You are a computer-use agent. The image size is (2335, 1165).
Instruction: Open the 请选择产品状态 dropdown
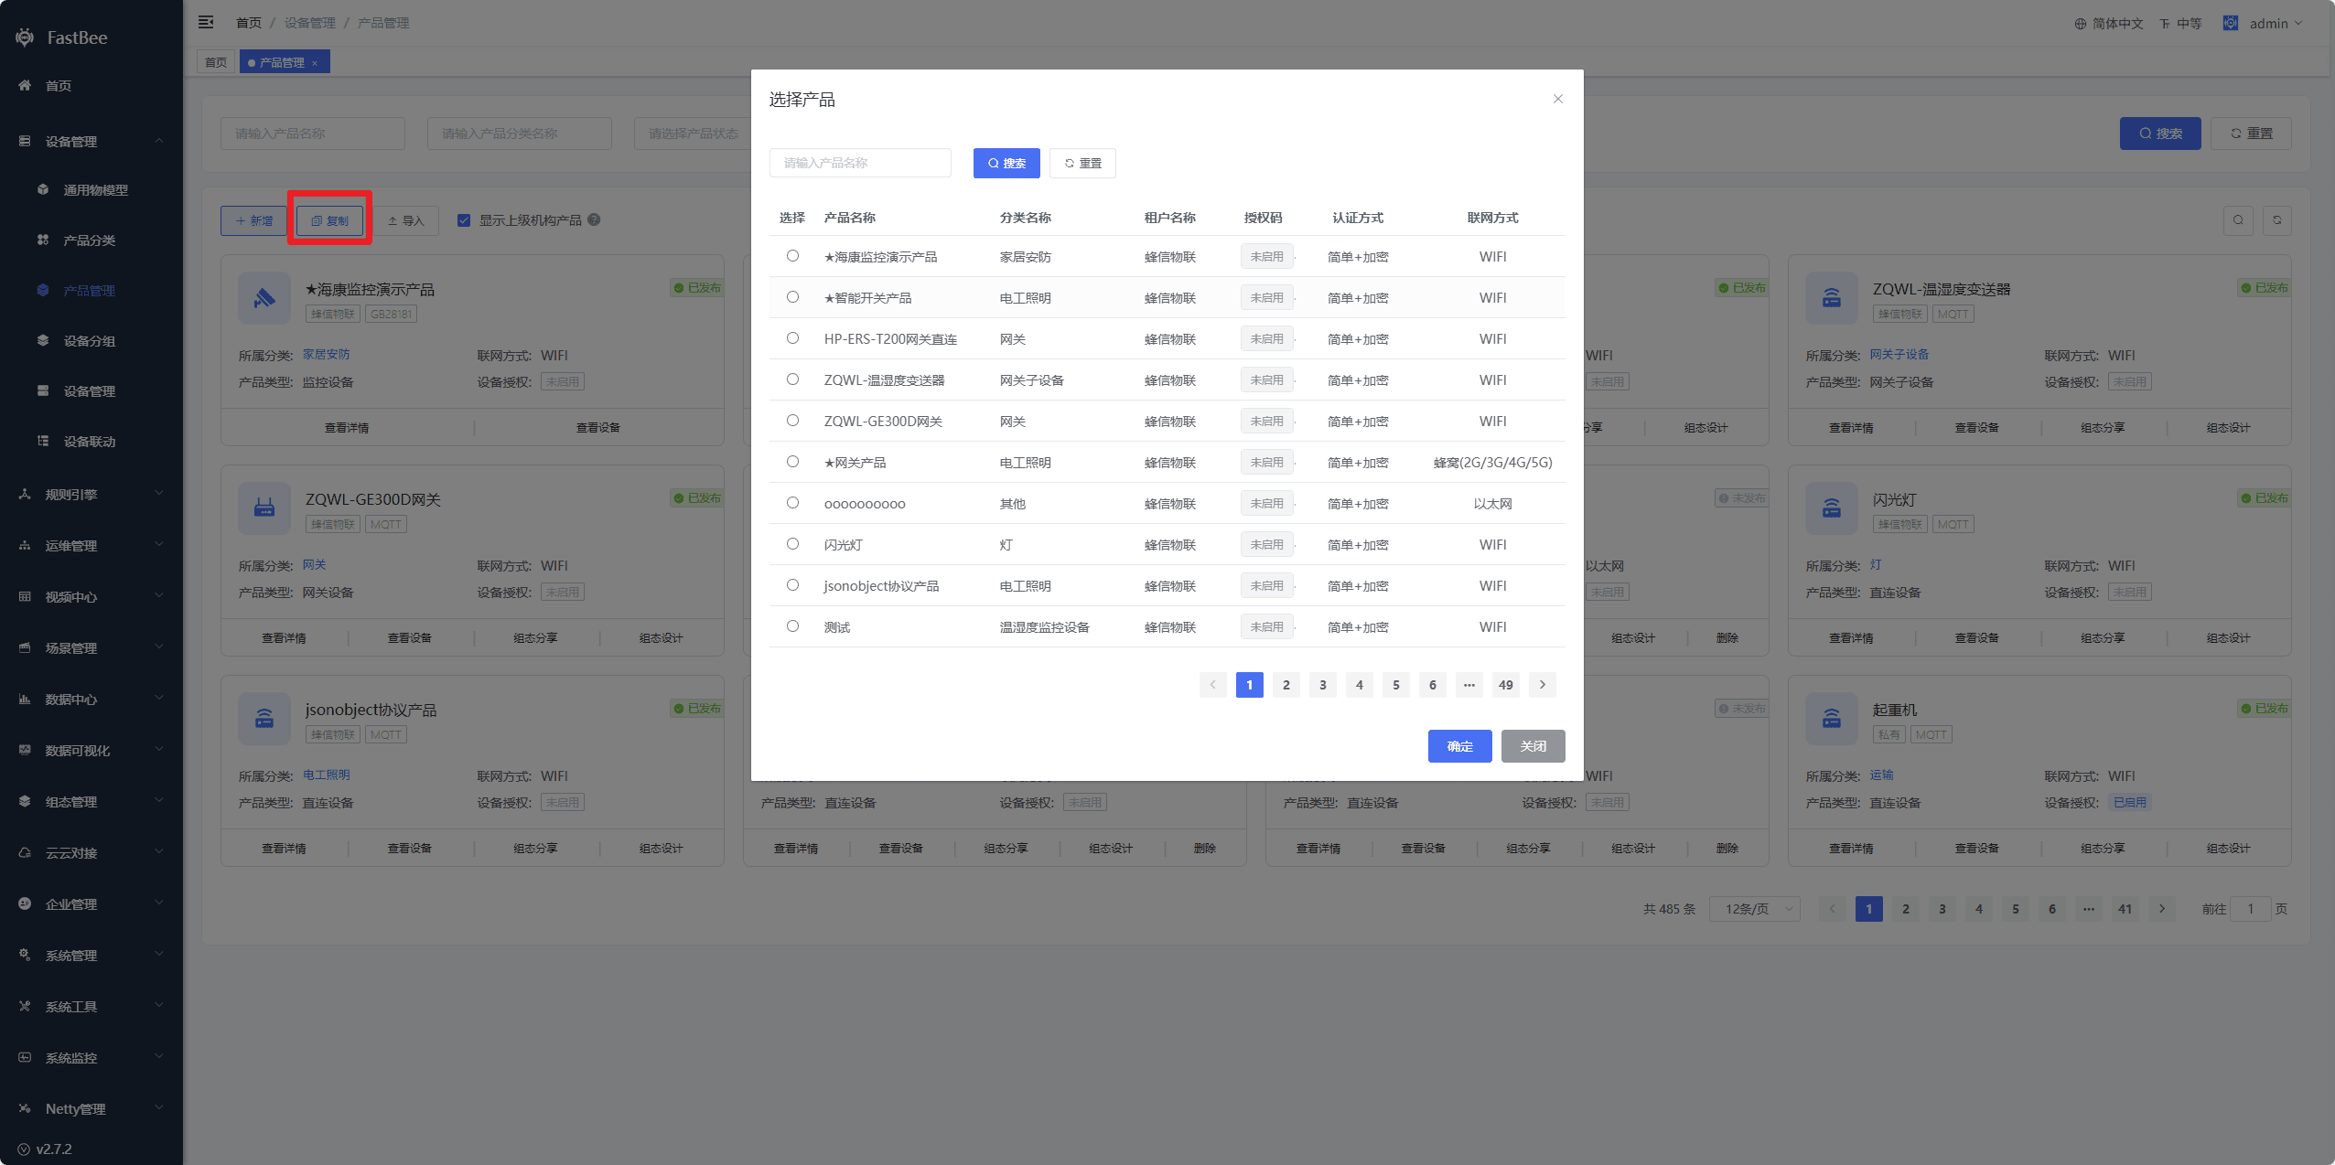(694, 134)
